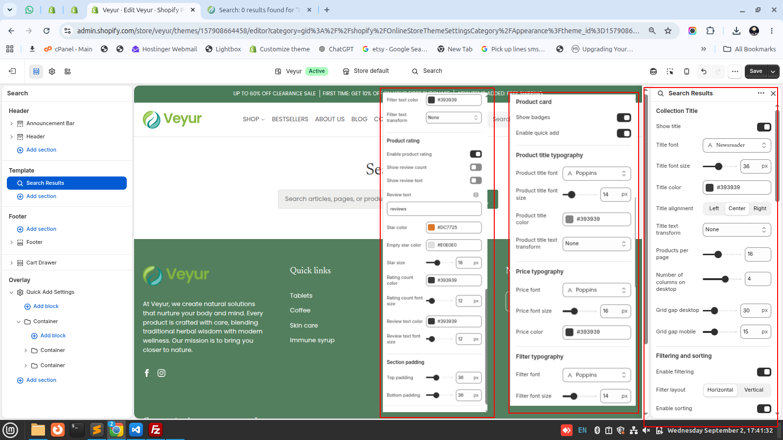Launch Visual Studio Code from taskbar
Screen dimensions: 783x440
[136, 430]
